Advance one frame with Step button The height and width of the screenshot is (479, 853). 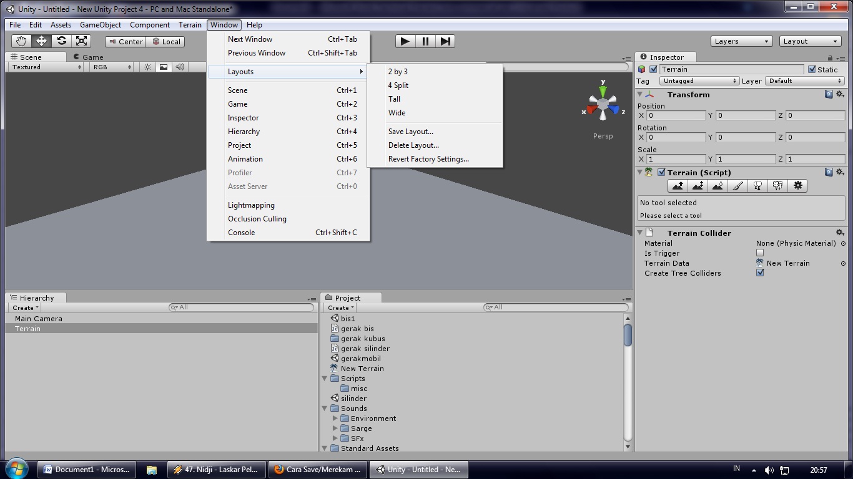(x=445, y=41)
